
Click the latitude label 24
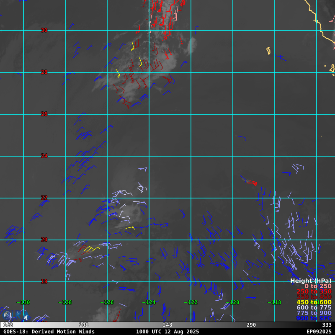point(44,156)
